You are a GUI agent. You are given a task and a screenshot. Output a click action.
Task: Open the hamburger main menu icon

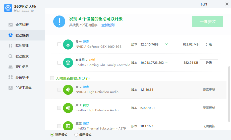coord(213,4)
